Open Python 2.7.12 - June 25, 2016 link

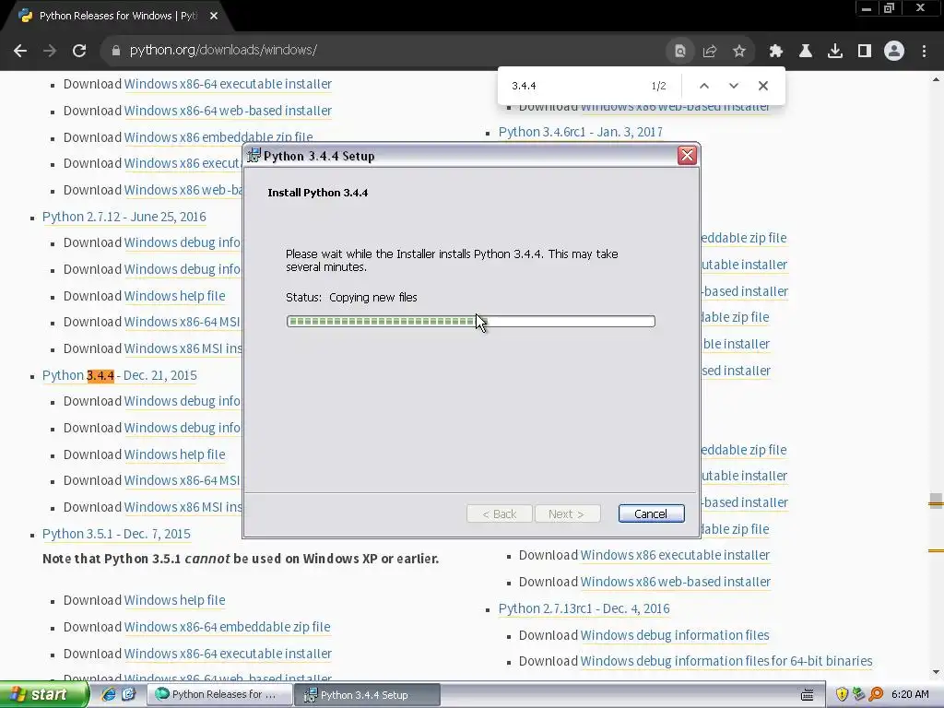(x=124, y=217)
